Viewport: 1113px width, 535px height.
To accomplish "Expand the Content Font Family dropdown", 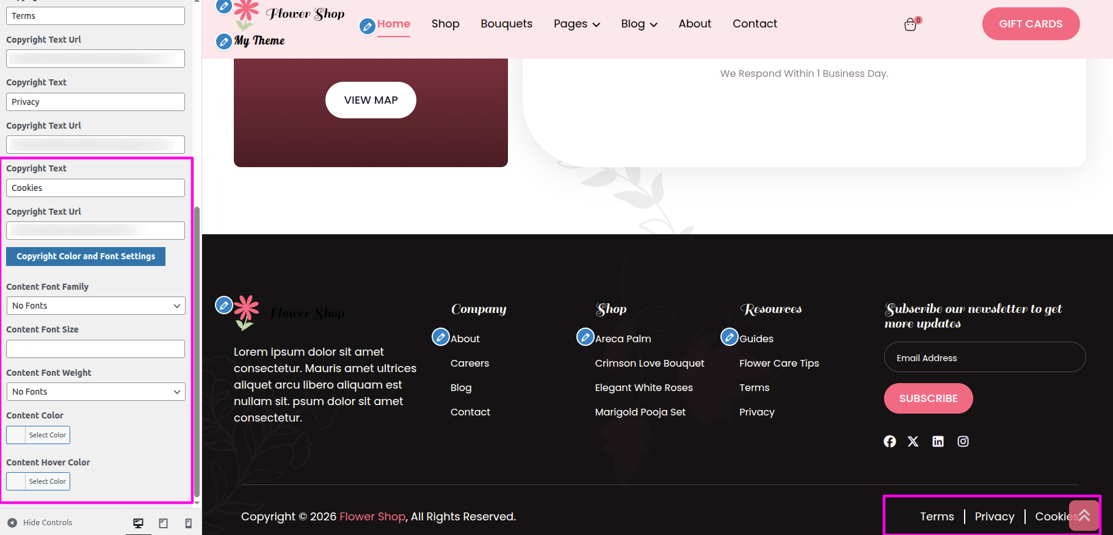I will pos(96,306).
